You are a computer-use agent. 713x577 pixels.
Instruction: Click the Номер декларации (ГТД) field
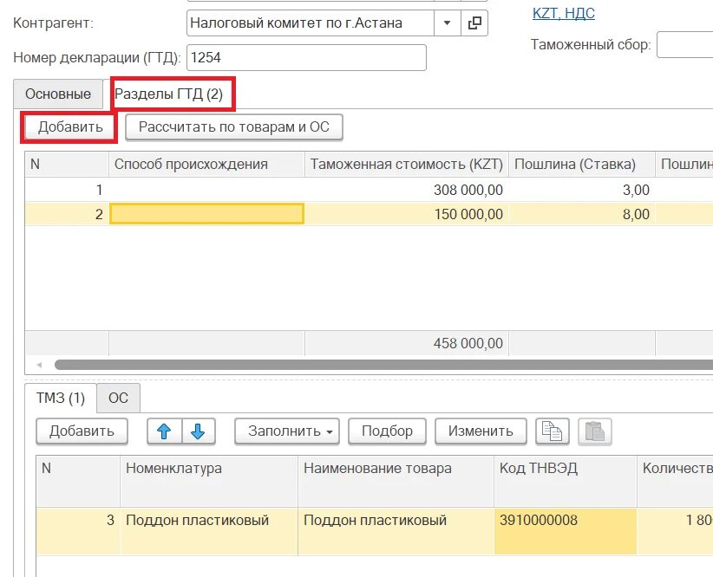pyautogui.click(x=306, y=58)
